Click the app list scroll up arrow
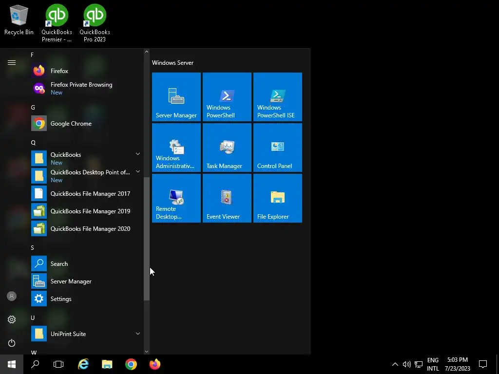This screenshot has width=499, height=374. click(146, 52)
